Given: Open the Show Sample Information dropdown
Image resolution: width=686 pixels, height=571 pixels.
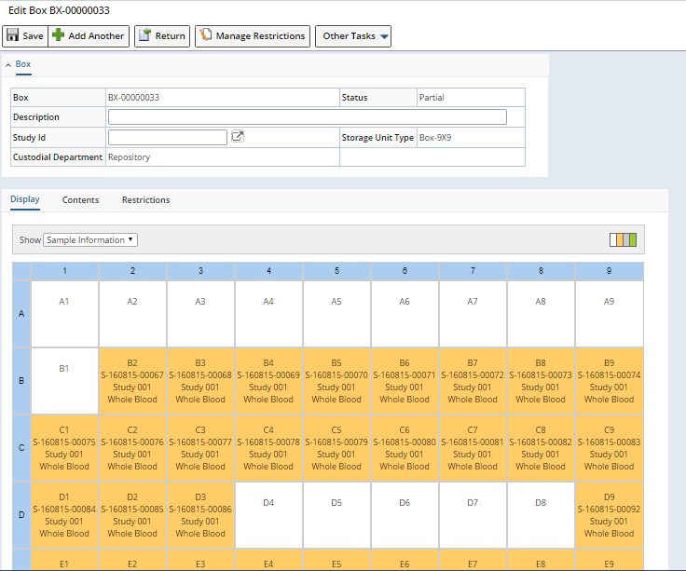Looking at the screenshot, I should [x=90, y=239].
